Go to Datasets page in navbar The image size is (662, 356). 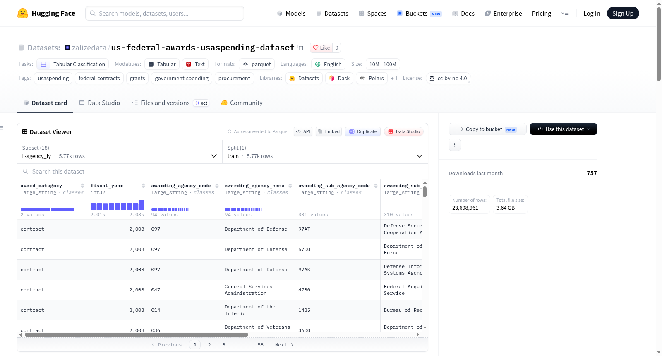(x=332, y=13)
